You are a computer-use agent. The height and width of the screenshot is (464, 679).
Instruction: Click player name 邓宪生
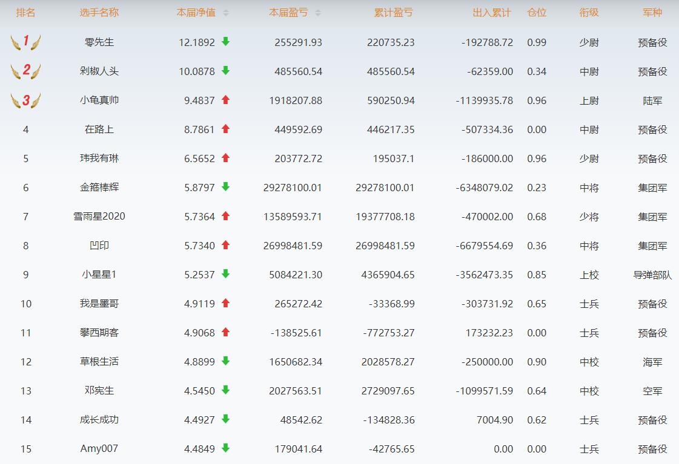coord(99,391)
